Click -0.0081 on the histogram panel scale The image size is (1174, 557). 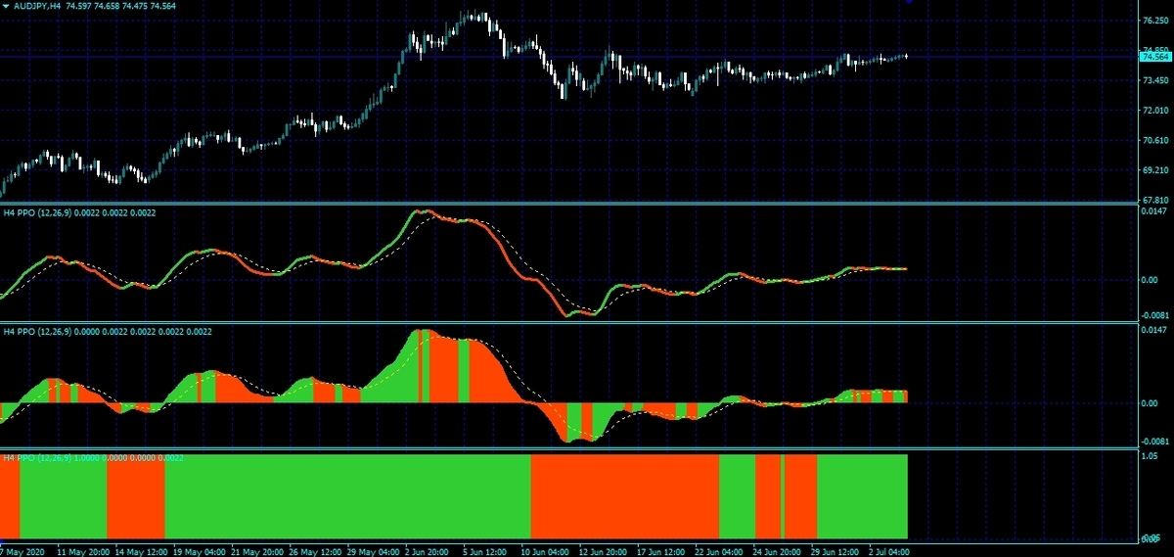coord(1154,442)
